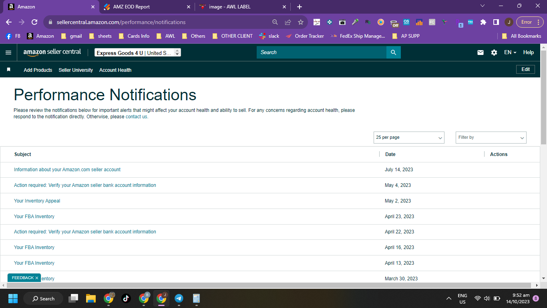This screenshot has width=547, height=308.
Task: Reload the page with the refresh icon
Action: tap(34, 22)
